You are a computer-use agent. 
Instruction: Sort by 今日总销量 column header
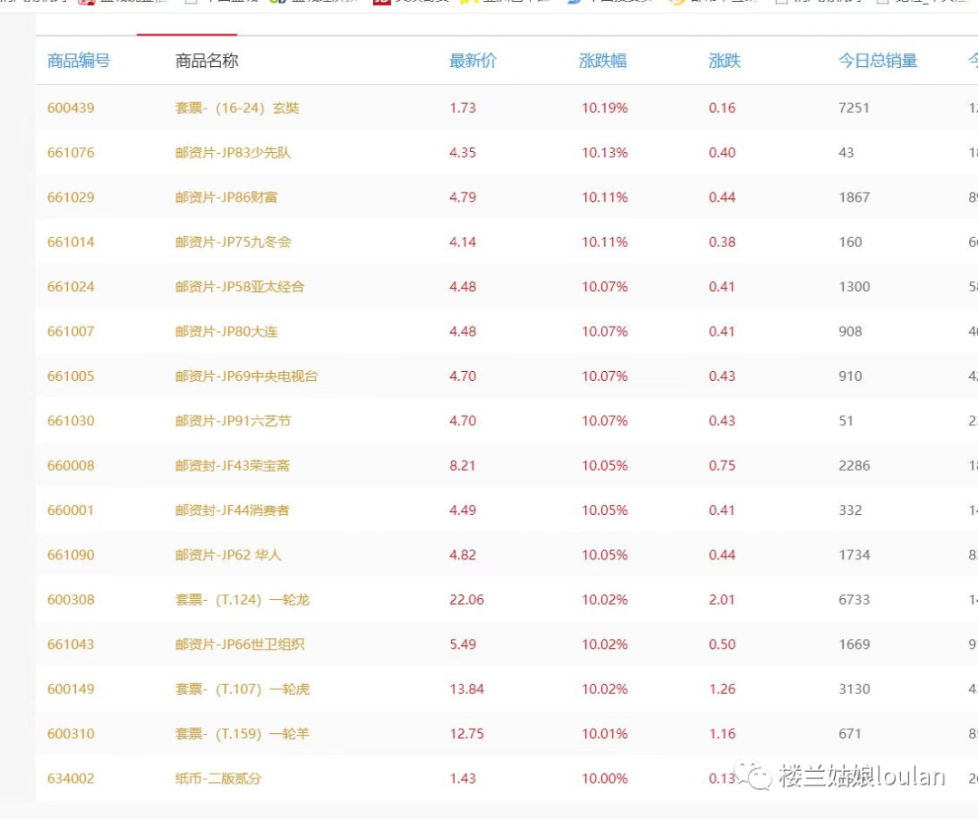[x=877, y=61]
